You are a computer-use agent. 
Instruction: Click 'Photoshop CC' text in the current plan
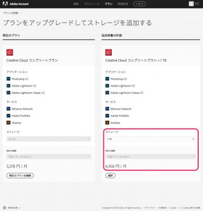[x=20, y=79]
